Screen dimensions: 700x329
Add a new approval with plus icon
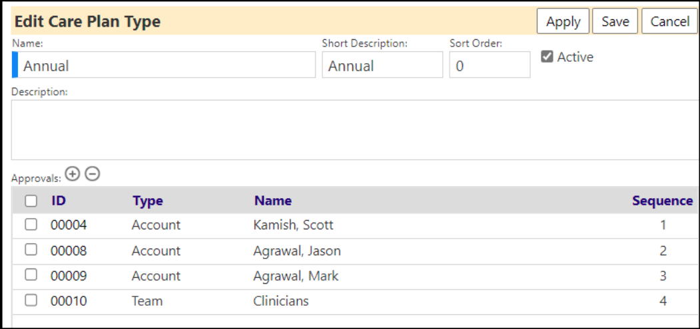(x=72, y=174)
